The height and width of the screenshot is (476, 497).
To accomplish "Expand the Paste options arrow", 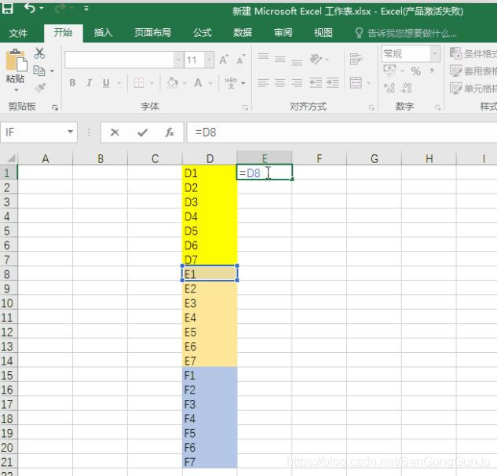I will [16, 90].
